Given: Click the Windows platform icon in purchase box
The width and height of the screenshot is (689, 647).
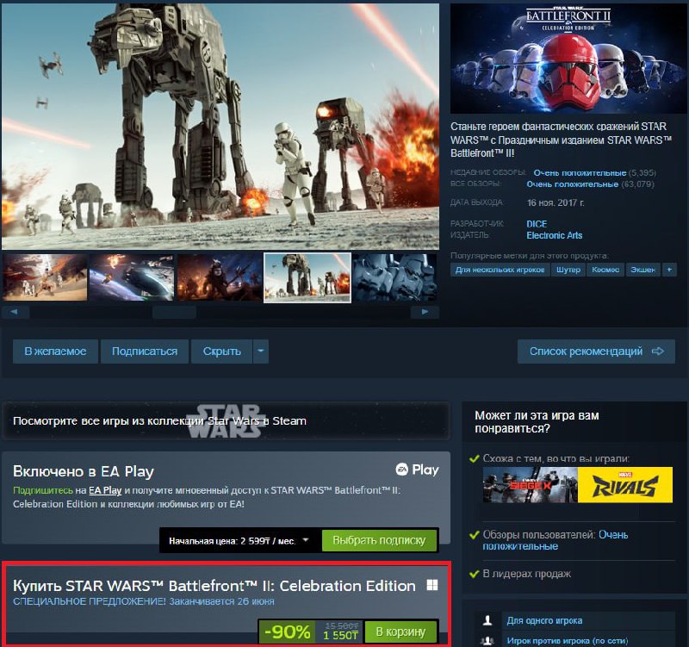Looking at the screenshot, I should pos(431,586).
